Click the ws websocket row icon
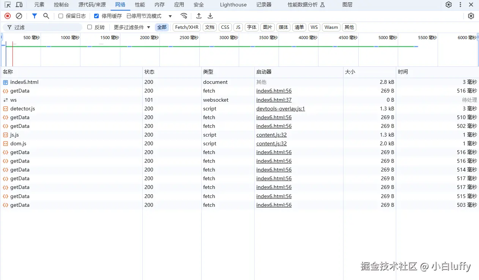Image resolution: width=479 pixels, height=280 pixels. click(5, 100)
